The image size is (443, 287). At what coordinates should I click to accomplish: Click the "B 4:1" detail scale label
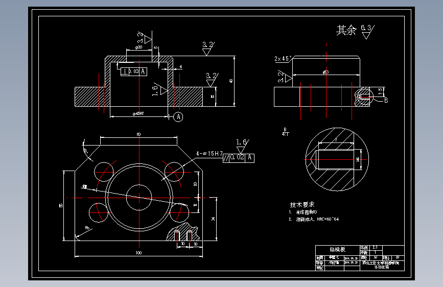tap(285, 132)
